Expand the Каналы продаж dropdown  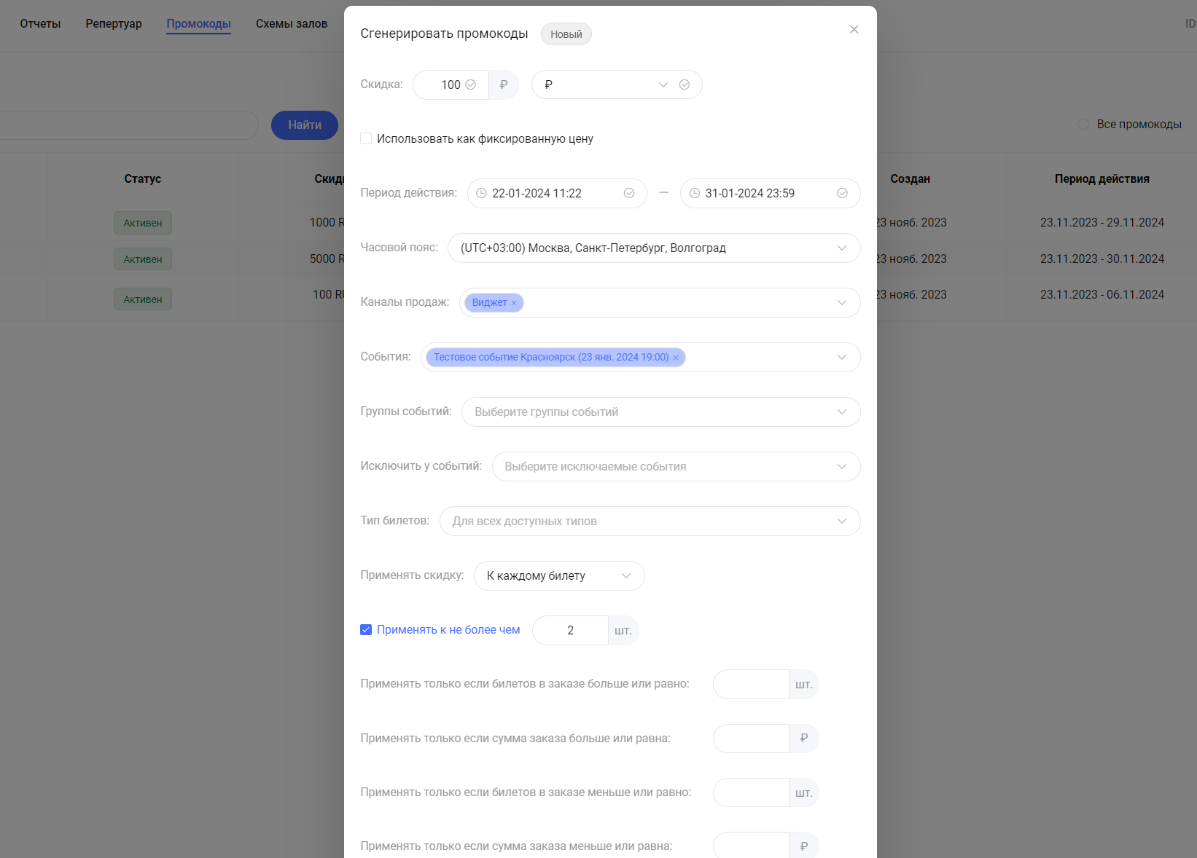[842, 302]
